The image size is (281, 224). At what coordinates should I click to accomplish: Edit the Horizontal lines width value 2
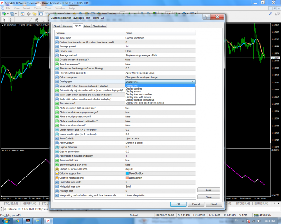coord(160,182)
